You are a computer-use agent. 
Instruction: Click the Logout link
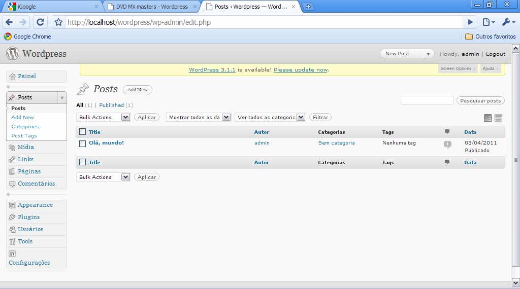[x=496, y=54]
